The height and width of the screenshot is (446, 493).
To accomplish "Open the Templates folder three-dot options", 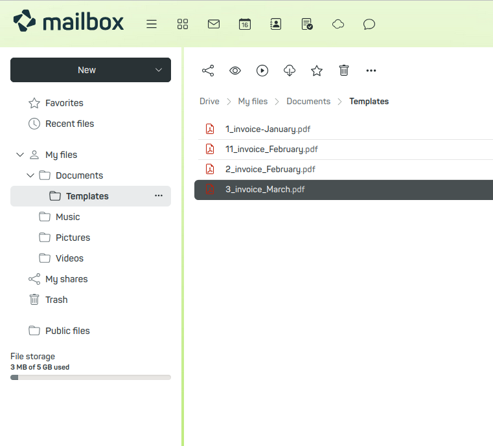I will point(159,195).
